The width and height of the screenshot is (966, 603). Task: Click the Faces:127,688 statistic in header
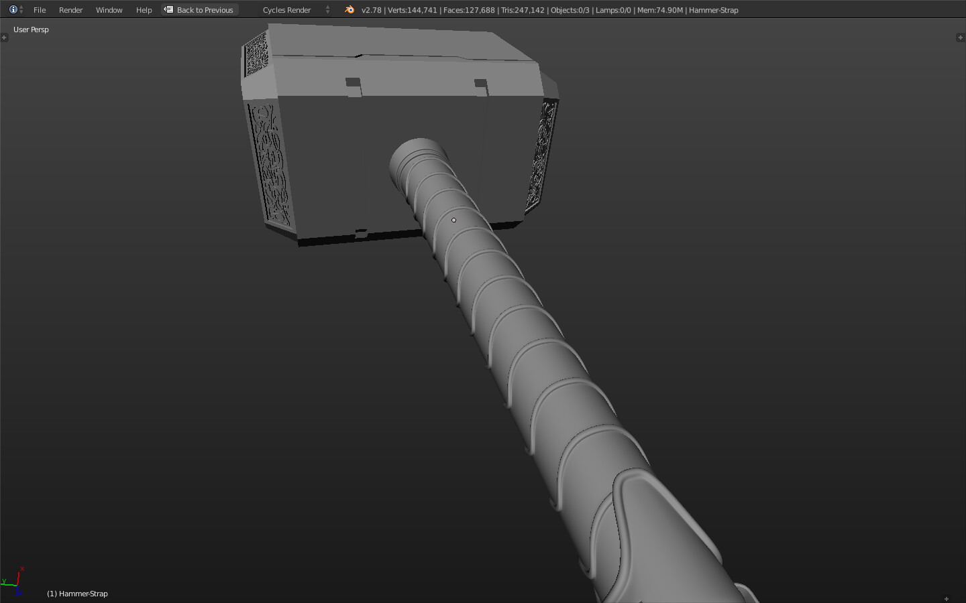point(469,10)
